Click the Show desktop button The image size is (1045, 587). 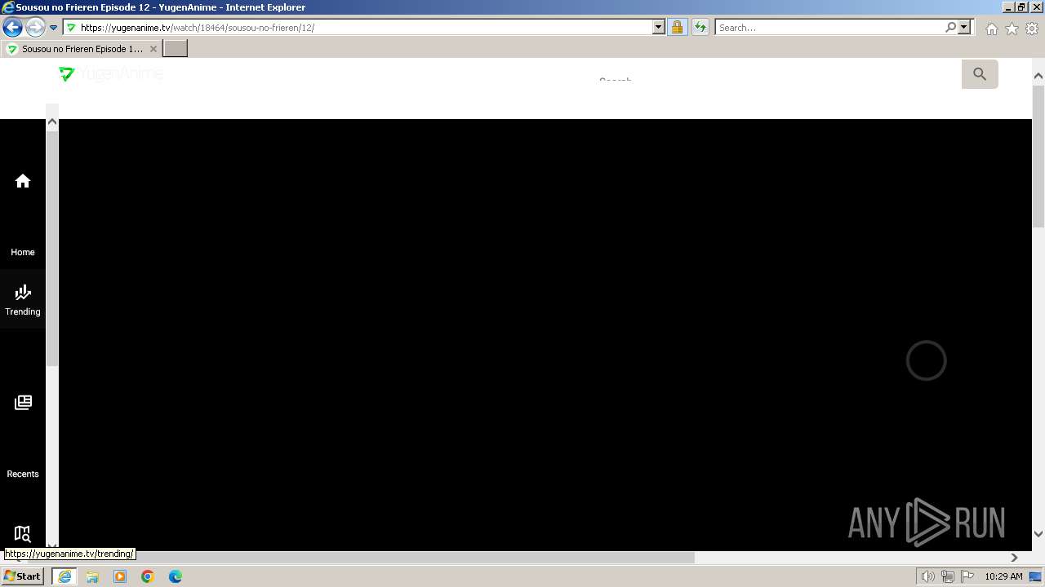pos(1036,576)
